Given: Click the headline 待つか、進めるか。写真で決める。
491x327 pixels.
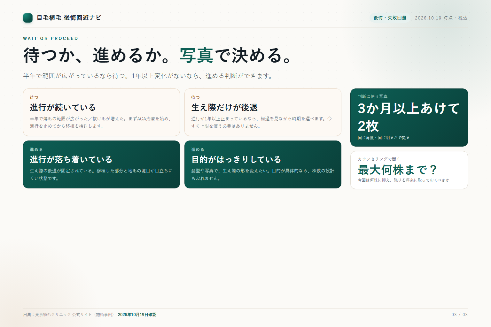Looking at the screenshot, I should [x=158, y=55].
